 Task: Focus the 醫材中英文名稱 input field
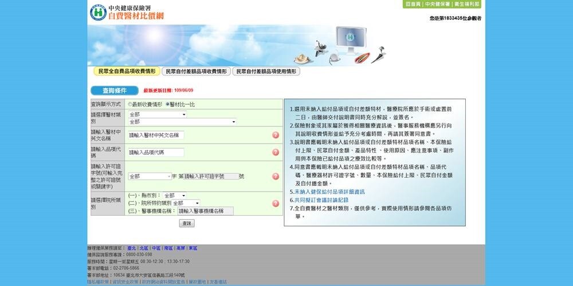[x=156, y=136]
